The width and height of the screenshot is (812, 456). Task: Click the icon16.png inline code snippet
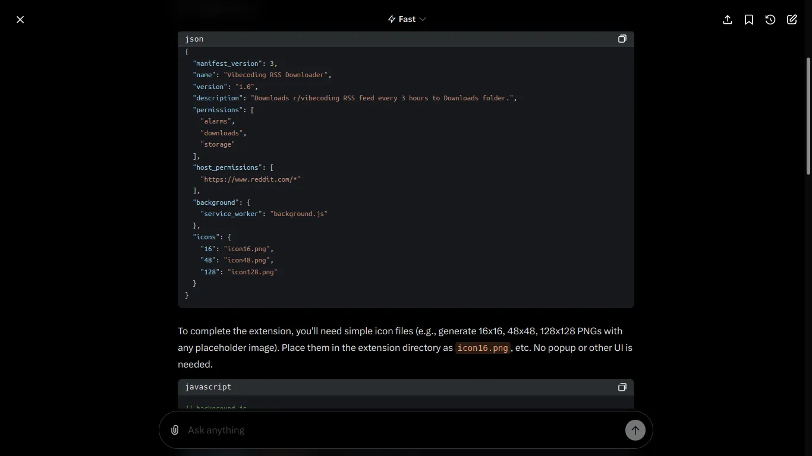coord(483,348)
